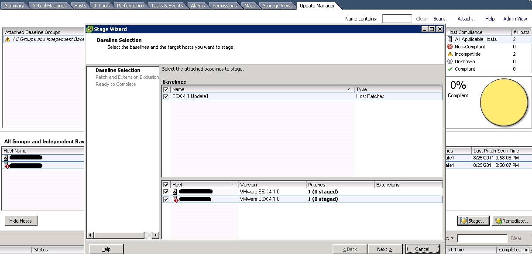532x254 pixels.
Task: Sort baselines by the Name column
Action: pyautogui.click(x=262, y=89)
